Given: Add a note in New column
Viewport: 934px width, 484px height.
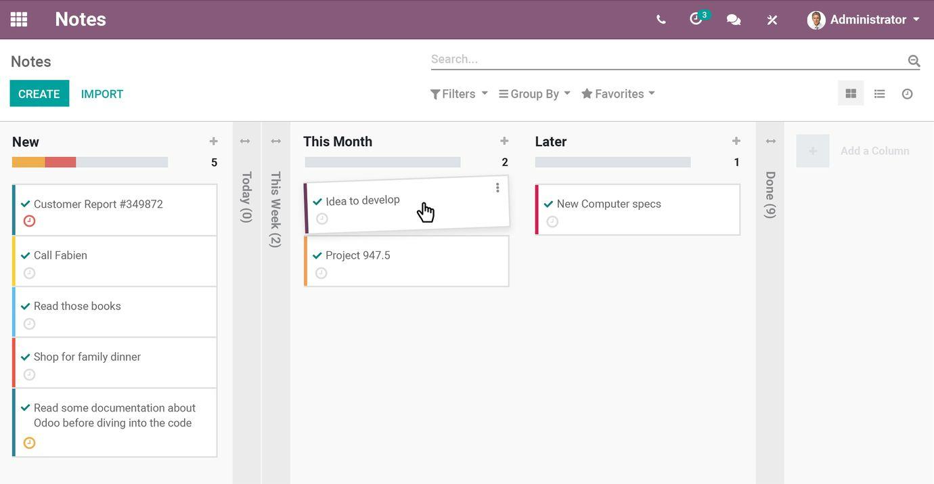Looking at the screenshot, I should (213, 141).
